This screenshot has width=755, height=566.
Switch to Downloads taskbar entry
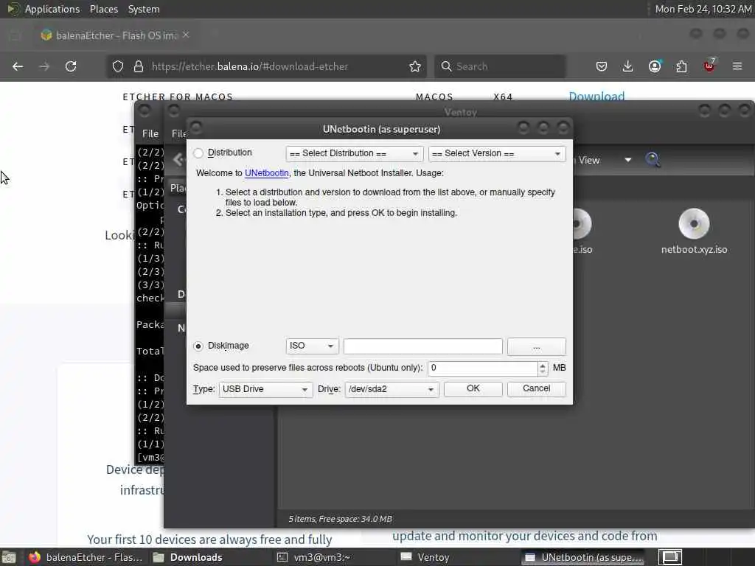pos(188,557)
